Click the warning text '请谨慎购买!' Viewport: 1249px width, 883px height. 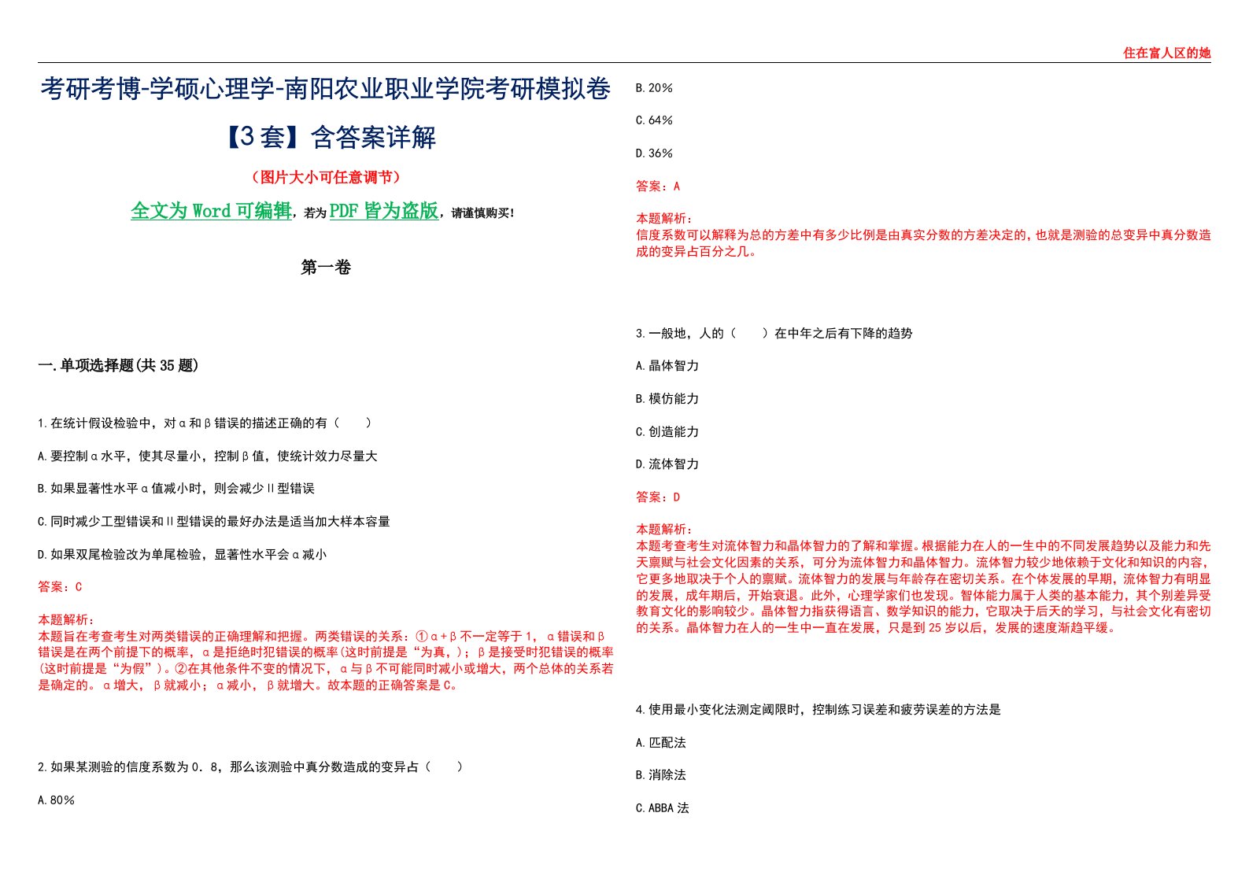pos(482,213)
